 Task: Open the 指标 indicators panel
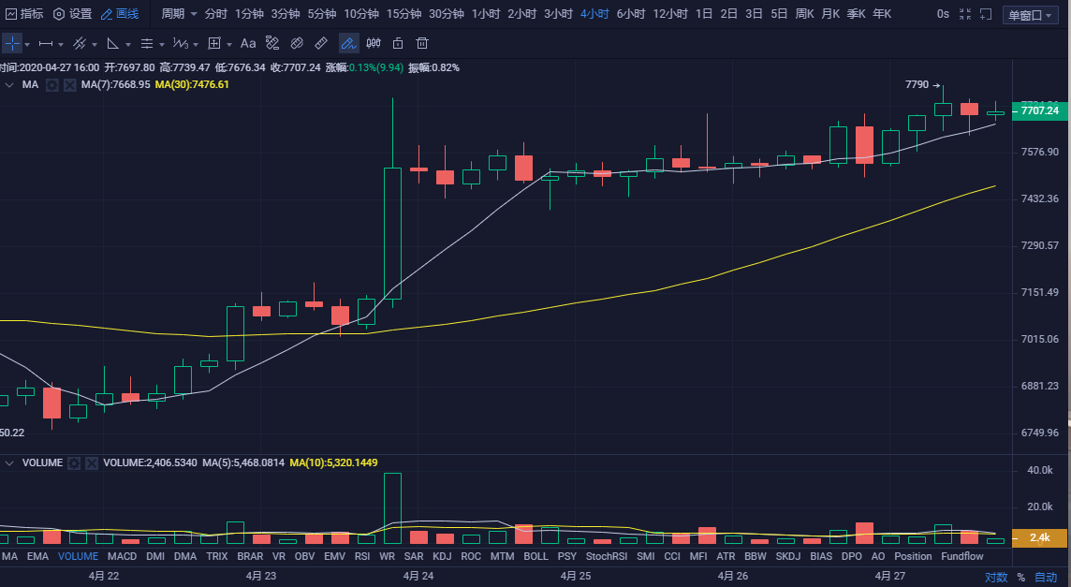pyautogui.click(x=23, y=14)
